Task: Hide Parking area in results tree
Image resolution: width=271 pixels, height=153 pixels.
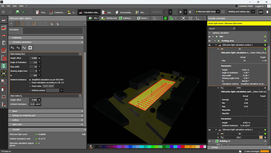Action: pyautogui.click(x=209, y=41)
